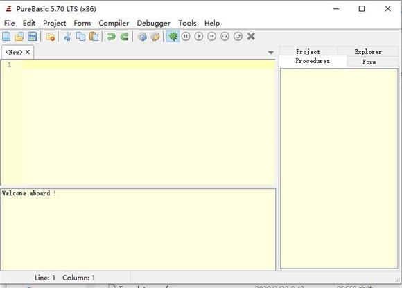Paste with the clipboard toolbar icon
The width and height of the screenshot is (402, 288).
click(94, 37)
